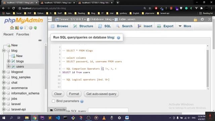
Task: Expand the ecommerce database
Action: 4,88
